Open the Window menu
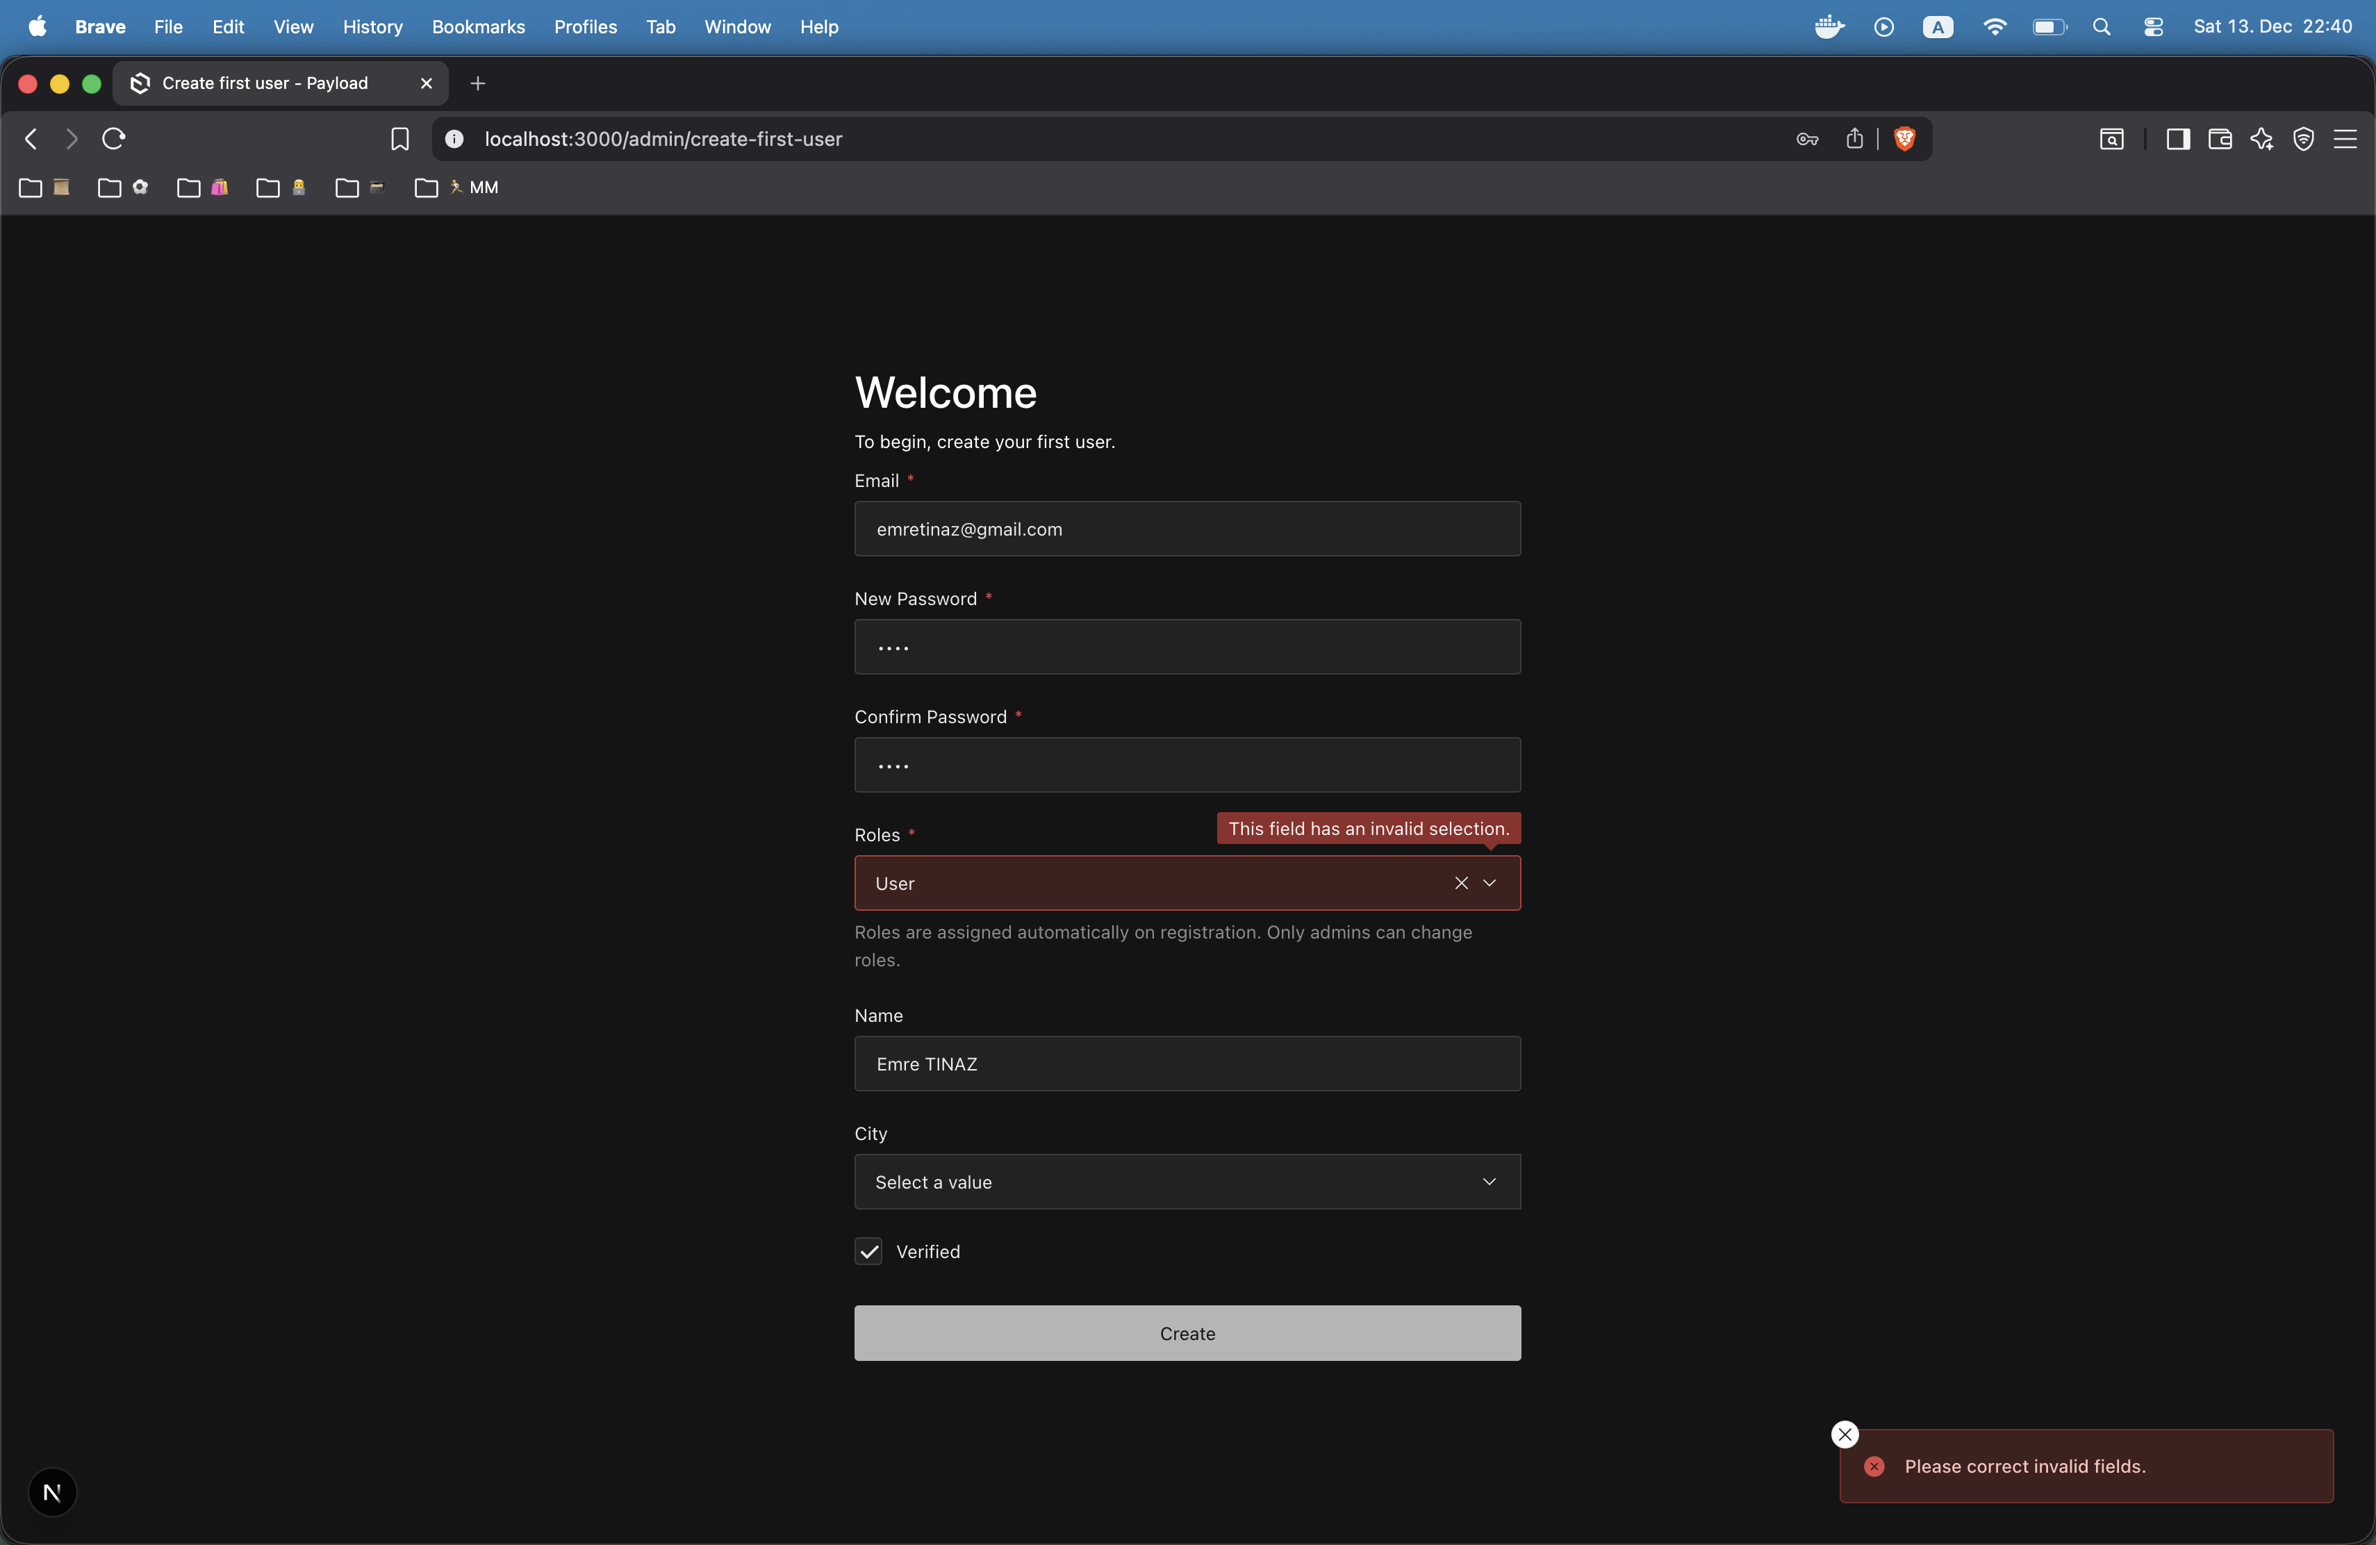The height and width of the screenshot is (1545, 2376). tap(736, 27)
